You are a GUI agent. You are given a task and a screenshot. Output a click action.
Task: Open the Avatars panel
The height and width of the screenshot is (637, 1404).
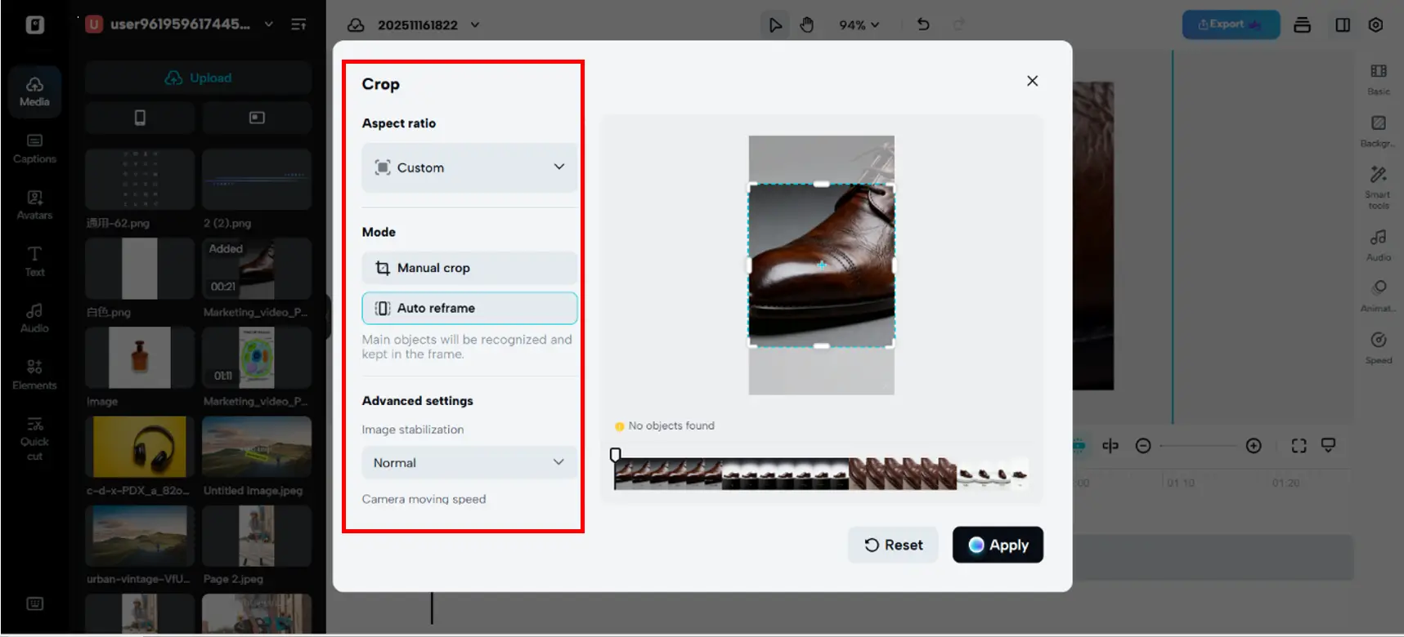[34, 204]
